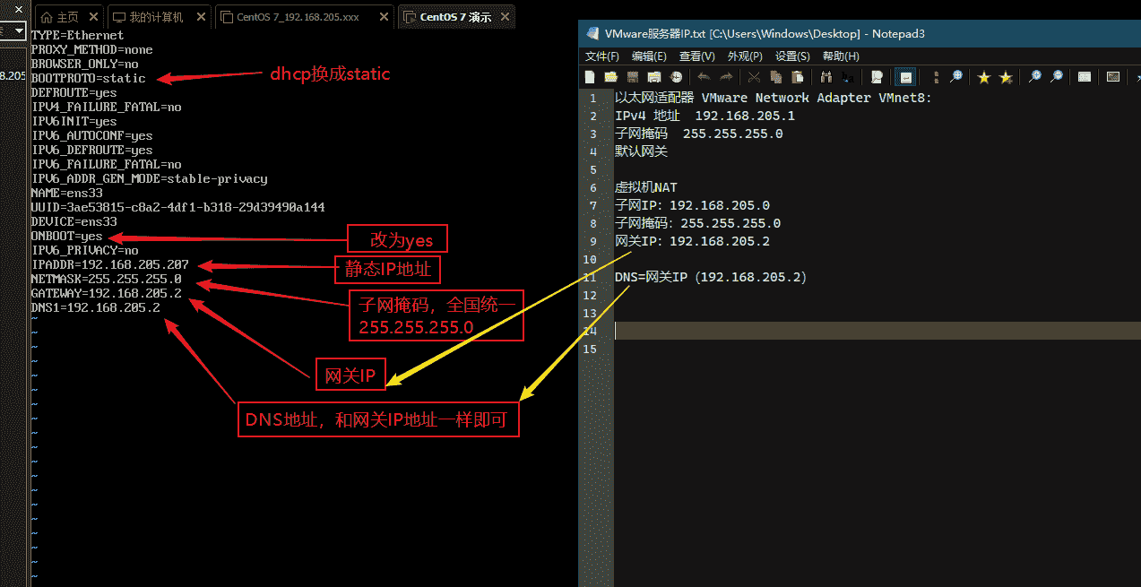Click the Cut scissors icon
Viewport: 1141px width, 587px height.
(754, 77)
